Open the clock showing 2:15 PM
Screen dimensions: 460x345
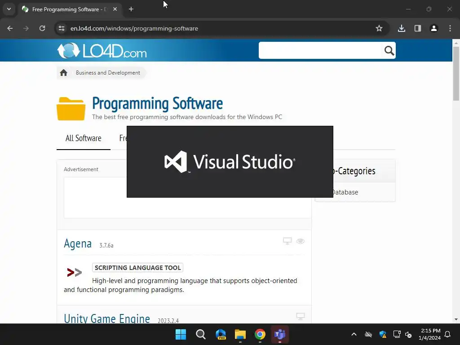[430, 334]
